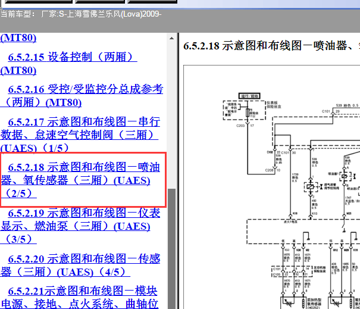Open link 6.5.2.20 传感器（三厢）(4/5)

point(80,266)
